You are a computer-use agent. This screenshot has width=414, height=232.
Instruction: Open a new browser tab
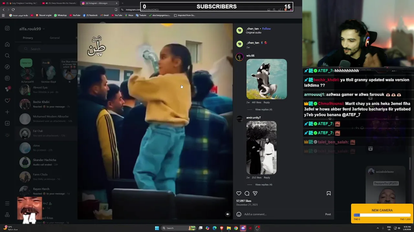pos(122,3)
